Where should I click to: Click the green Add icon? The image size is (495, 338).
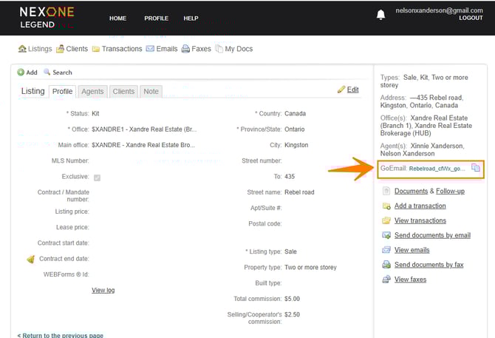coord(21,72)
